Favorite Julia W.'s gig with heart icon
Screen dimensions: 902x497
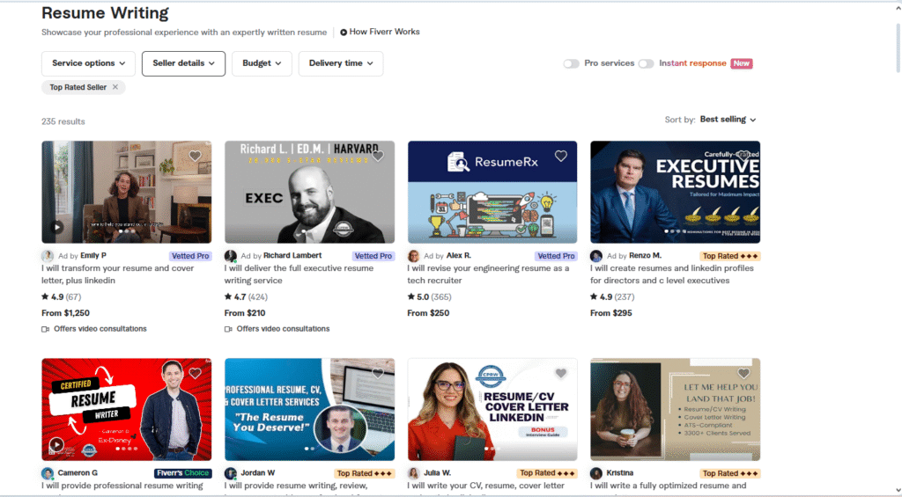[561, 374]
